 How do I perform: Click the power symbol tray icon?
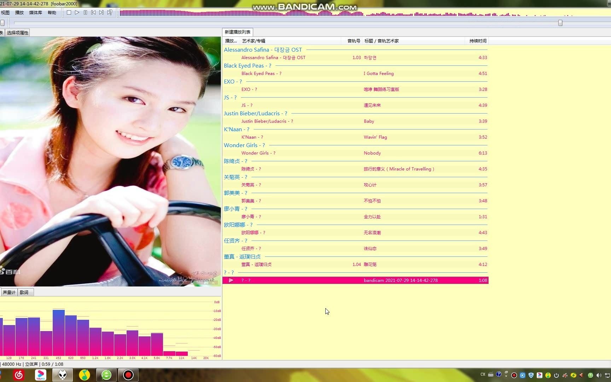(556, 375)
